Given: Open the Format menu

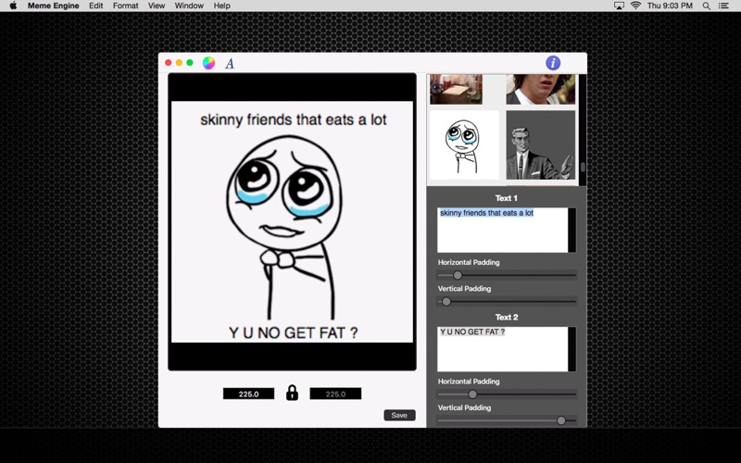Looking at the screenshot, I should pos(126,6).
